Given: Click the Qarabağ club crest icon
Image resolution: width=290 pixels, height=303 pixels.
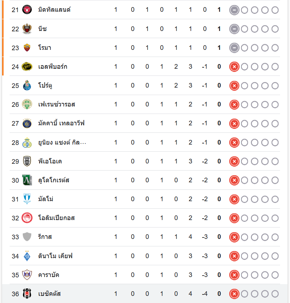Looking at the screenshot, I should pyautogui.click(x=27, y=275).
